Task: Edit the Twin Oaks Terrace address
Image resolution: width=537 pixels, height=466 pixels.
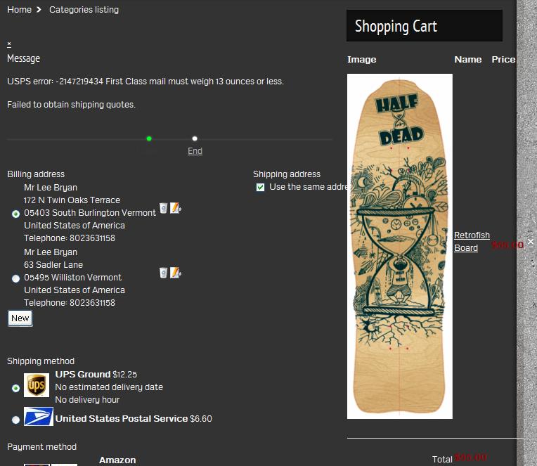Action: [175, 208]
